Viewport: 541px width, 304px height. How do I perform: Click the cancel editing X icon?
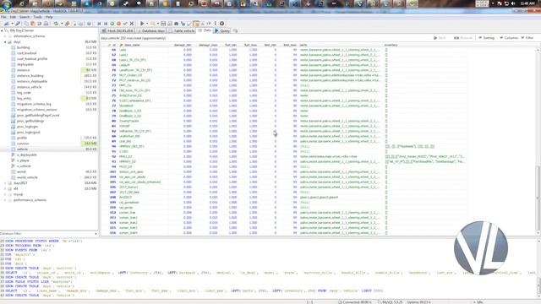tap(132, 24)
